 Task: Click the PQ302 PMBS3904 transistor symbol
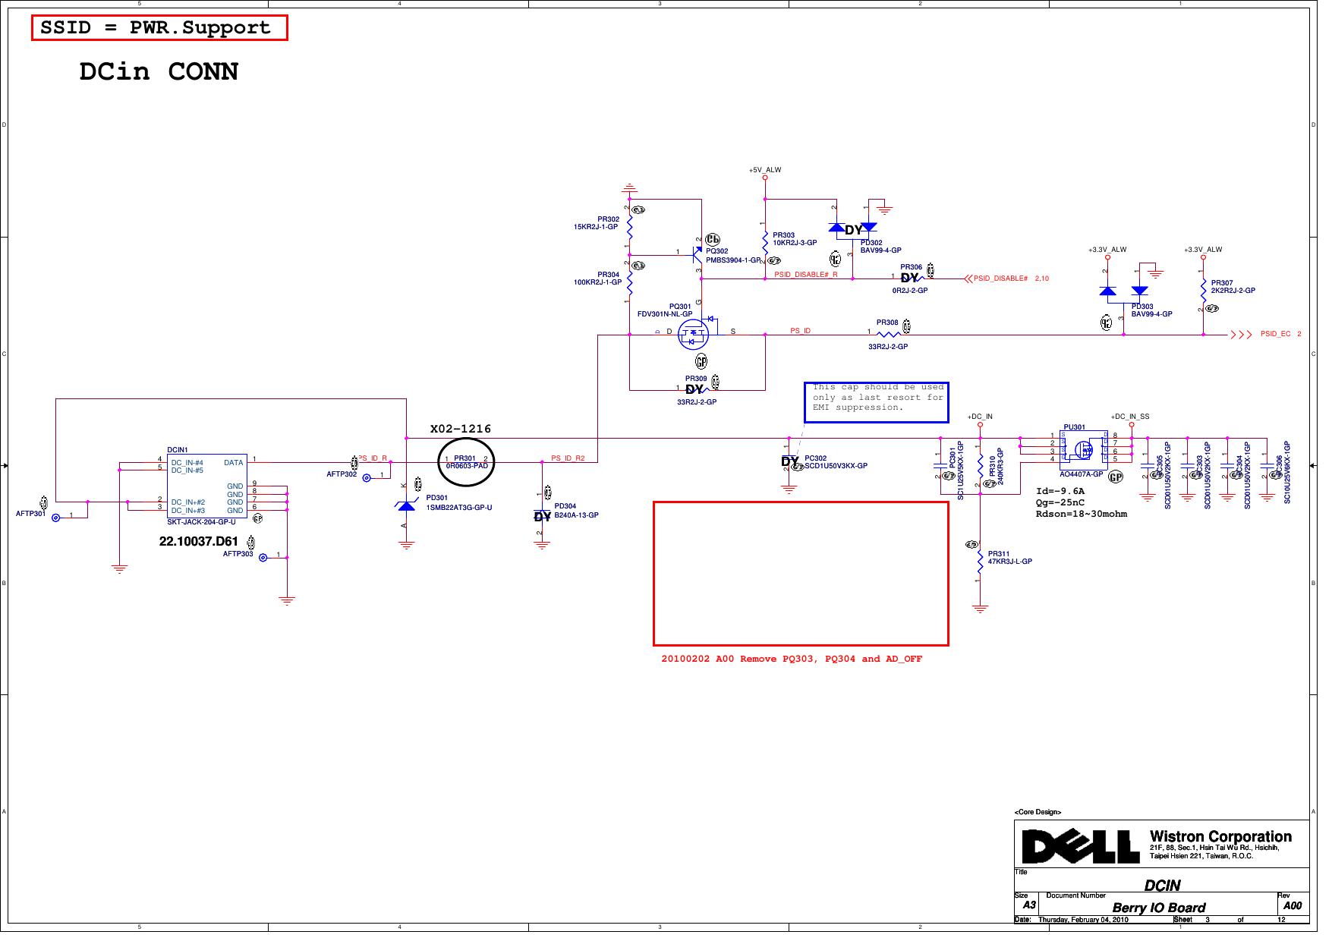pyautogui.click(x=697, y=254)
